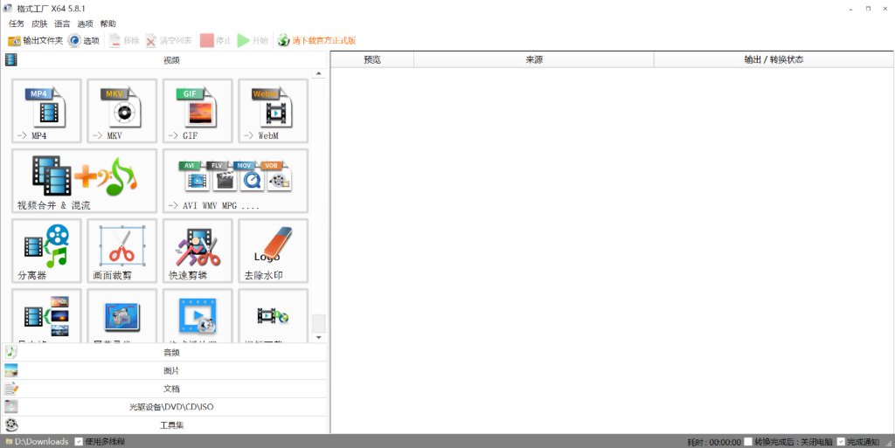Expand the 工具集 toolset category

(x=164, y=425)
